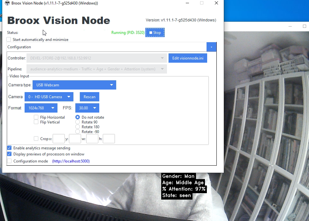Minimize the Broox Vision Node window
Screen dimensions: 309x221
[x=187, y=3]
